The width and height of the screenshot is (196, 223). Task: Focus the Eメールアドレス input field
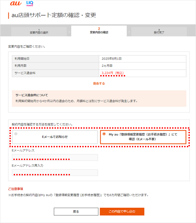55,158
